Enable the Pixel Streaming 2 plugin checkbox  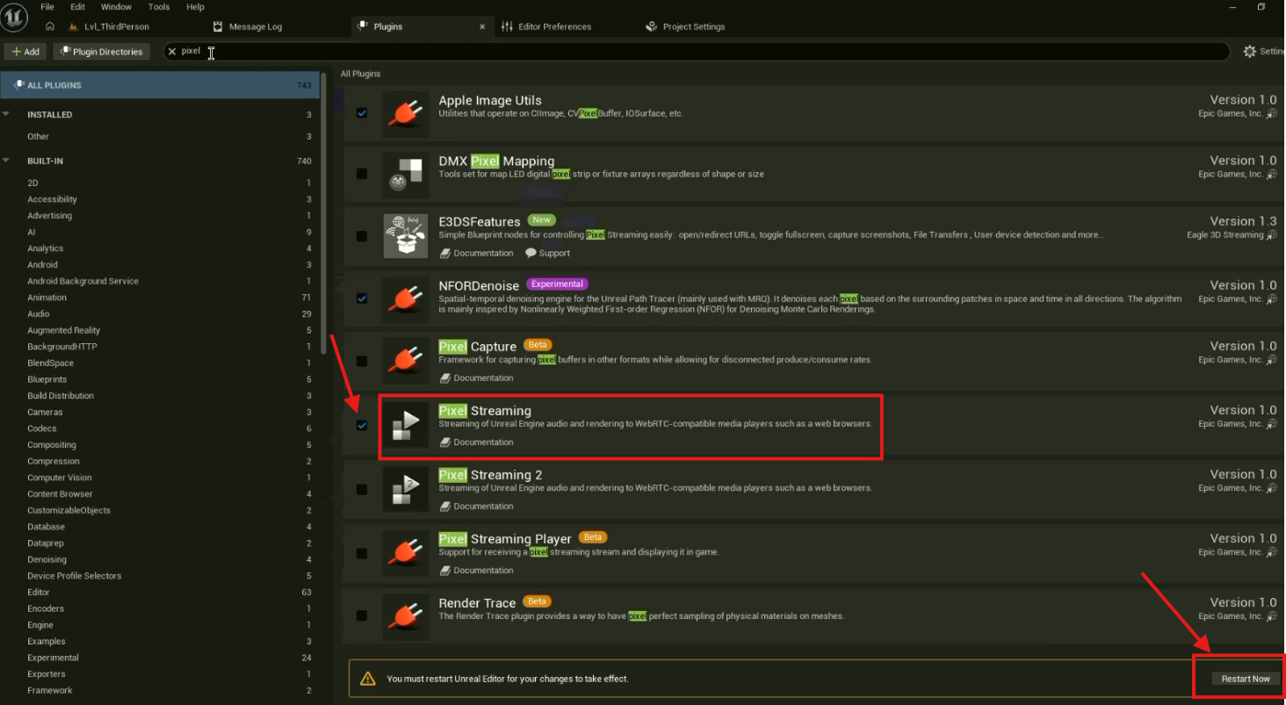pyautogui.click(x=362, y=489)
